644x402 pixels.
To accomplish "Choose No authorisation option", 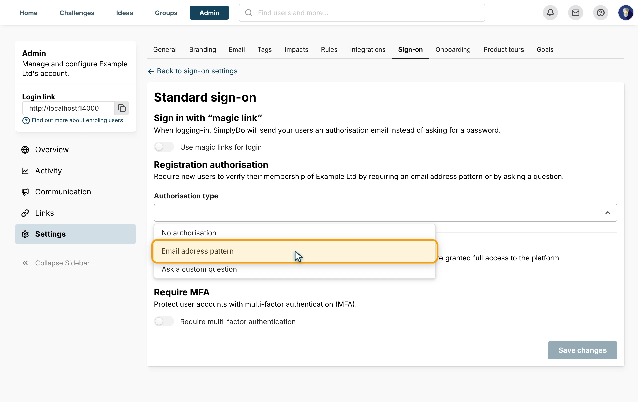I will coord(295,233).
